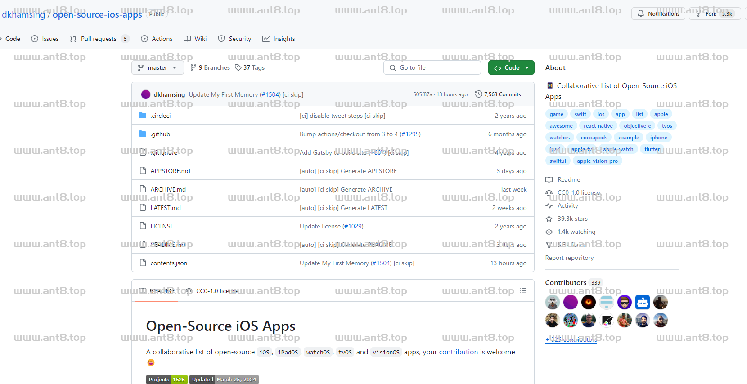Click the file icon beside LICENSE
The height and width of the screenshot is (384, 747).
[143, 226]
